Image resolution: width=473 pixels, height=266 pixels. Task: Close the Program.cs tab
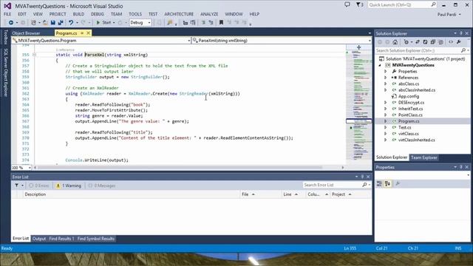pyautogui.click(x=88, y=33)
